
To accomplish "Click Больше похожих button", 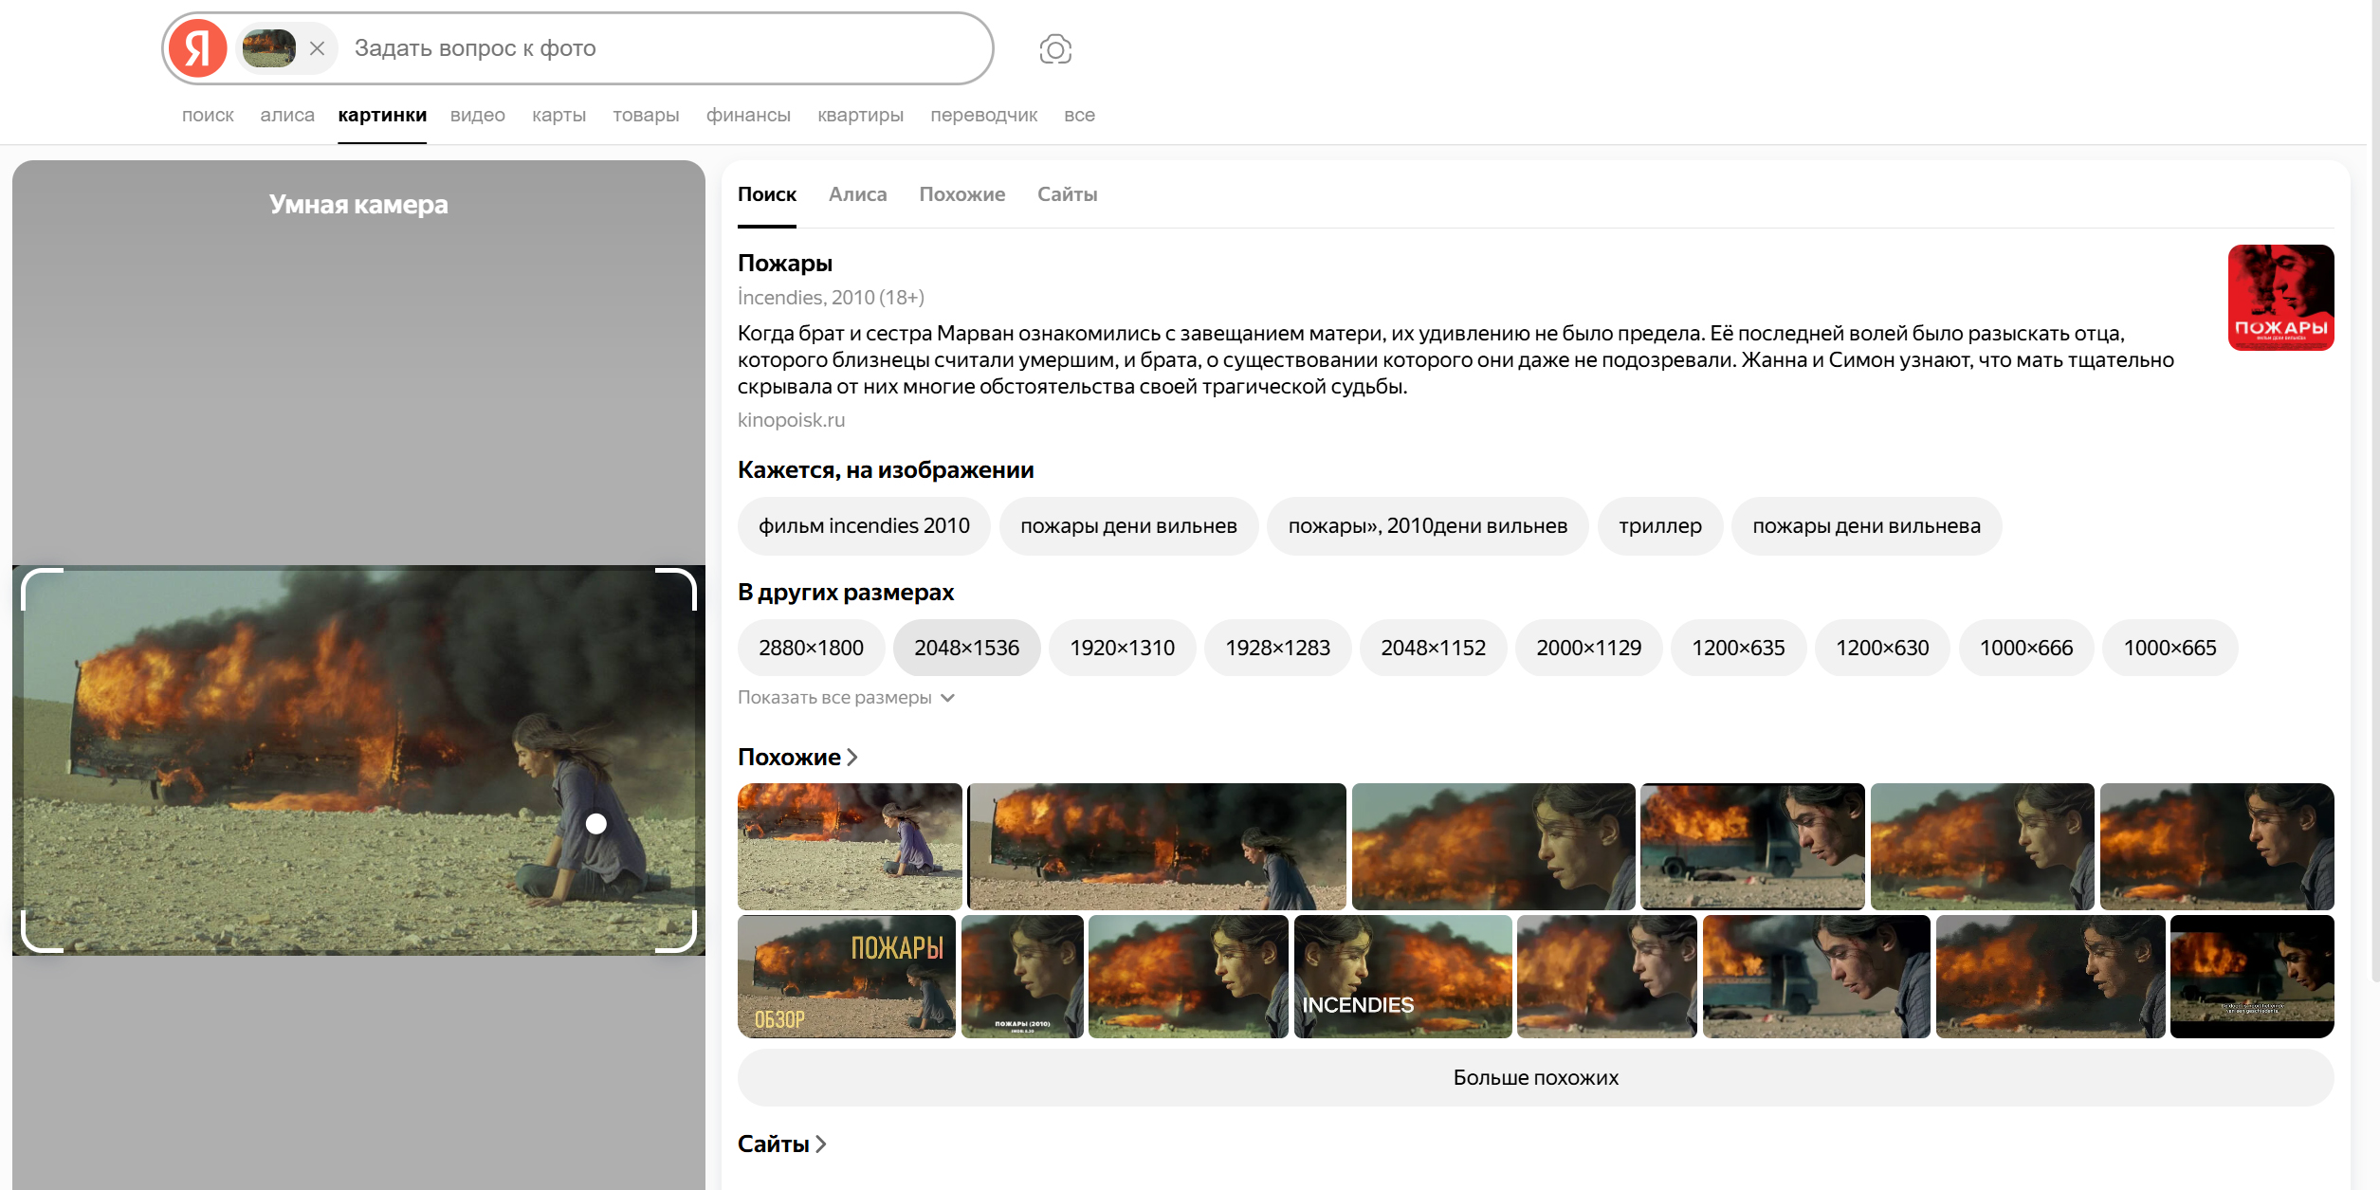I will pyautogui.click(x=1535, y=1078).
